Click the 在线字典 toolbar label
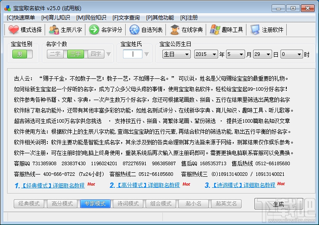The image size is (319, 225). (x=192, y=30)
